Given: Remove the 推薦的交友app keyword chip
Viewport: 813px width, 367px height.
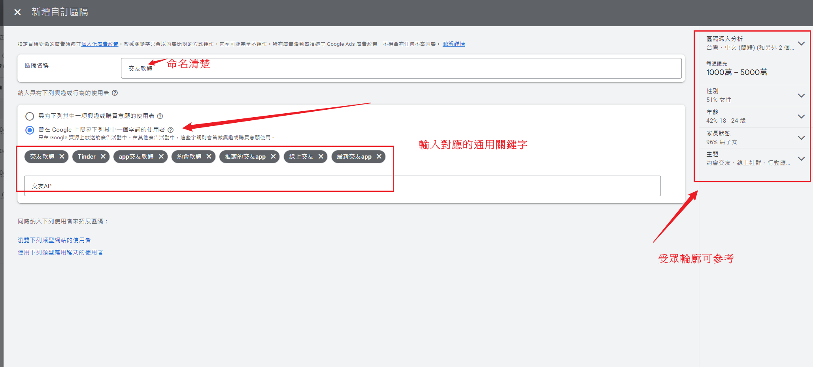Looking at the screenshot, I should [x=273, y=157].
